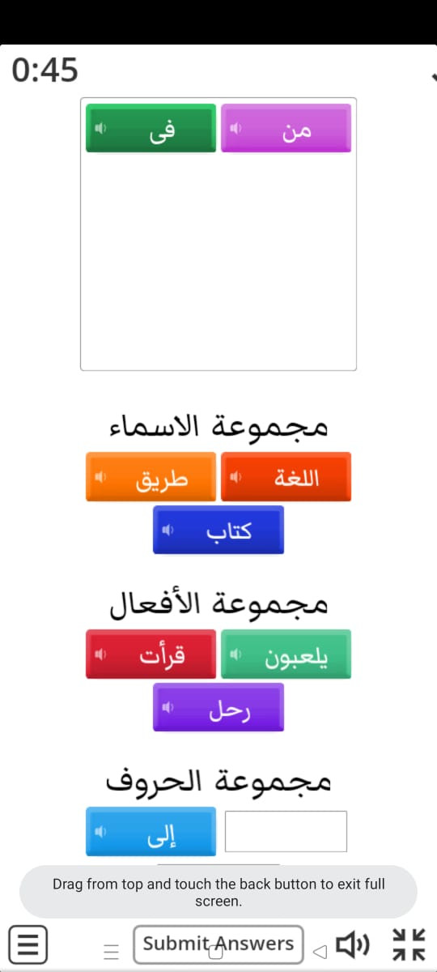Image resolution: width=437 pixels, height=972 pixels.
Task: Play audio for the purple من tile
Action: coord(234,128)
